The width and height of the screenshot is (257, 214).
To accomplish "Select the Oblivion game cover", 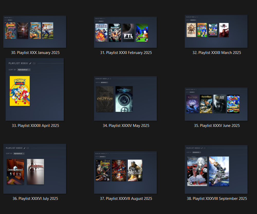I will click(x=105, y=99).
